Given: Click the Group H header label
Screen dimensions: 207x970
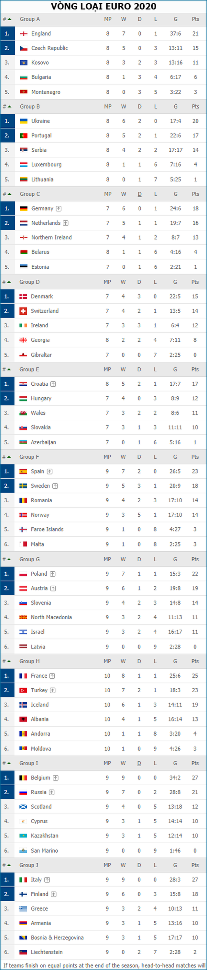Looking at the screenshot, I should pyautogui.click(x=29, y=661).
